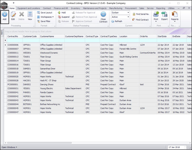This screenshot has height=150, width=192.
Task: Open the Contract ribbon tab
Action: tap(47, 8)
